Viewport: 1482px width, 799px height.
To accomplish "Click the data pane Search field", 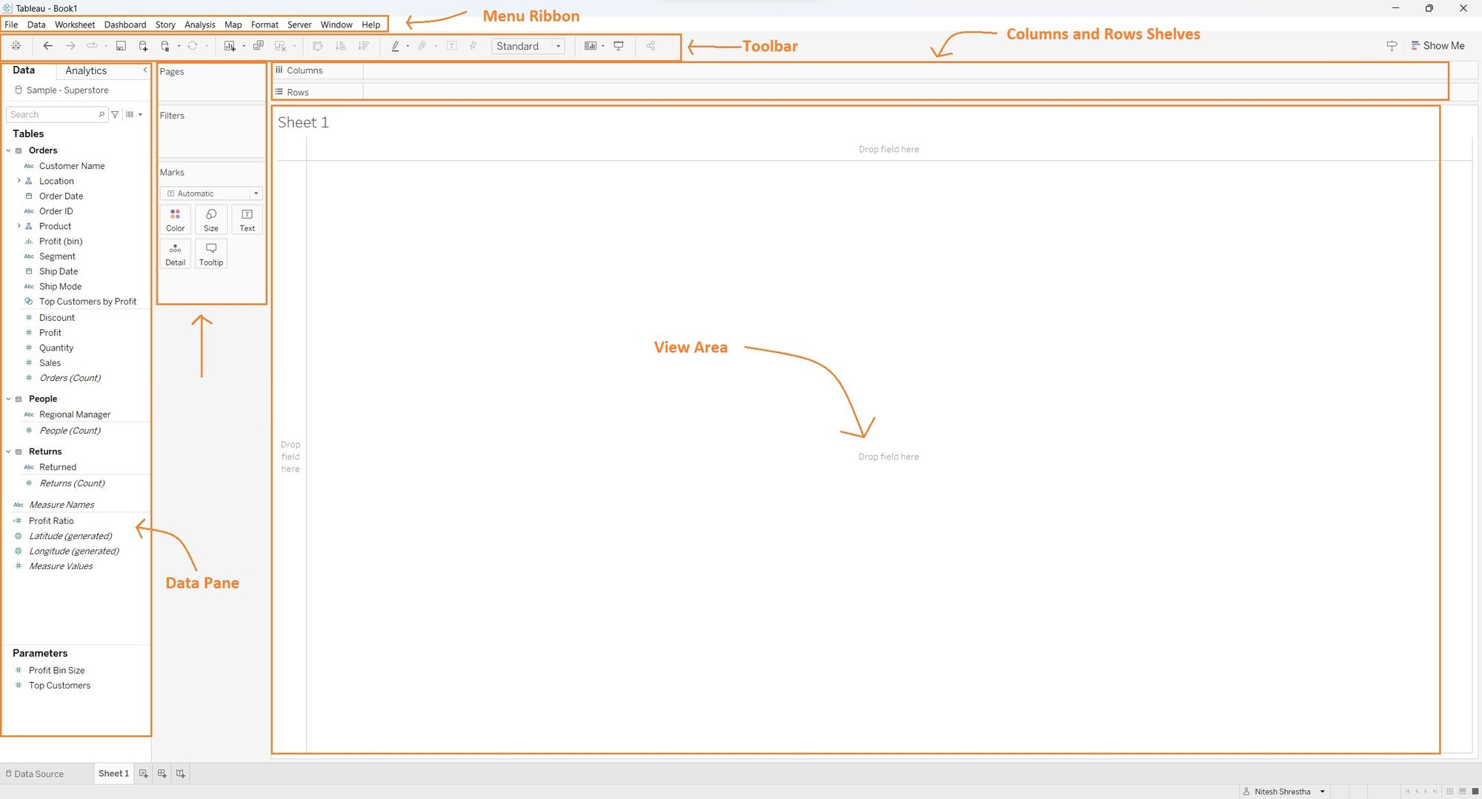I will tap(56, 114).
